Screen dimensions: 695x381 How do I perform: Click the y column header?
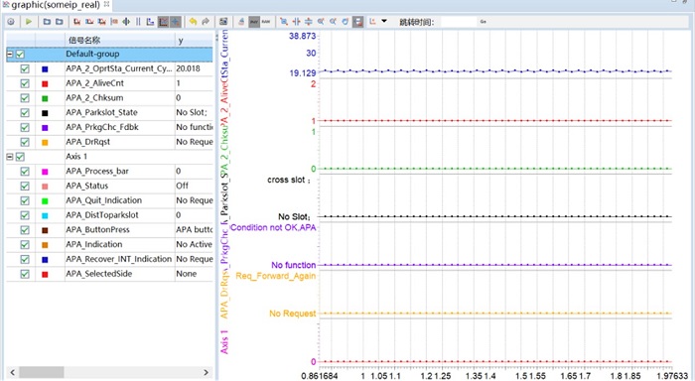195,40
